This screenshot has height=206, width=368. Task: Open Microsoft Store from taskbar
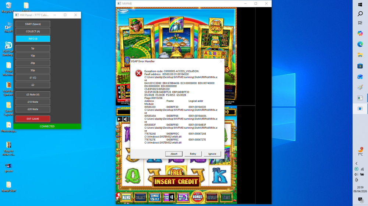tap(360, 66)
